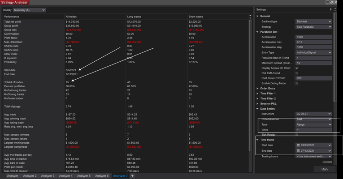Click the pin icon in Settings header
343x179 pixels.
point(330,9)
